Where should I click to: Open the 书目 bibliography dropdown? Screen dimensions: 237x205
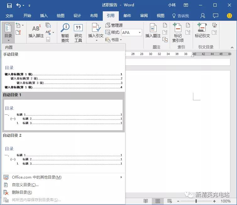[113, 40]
